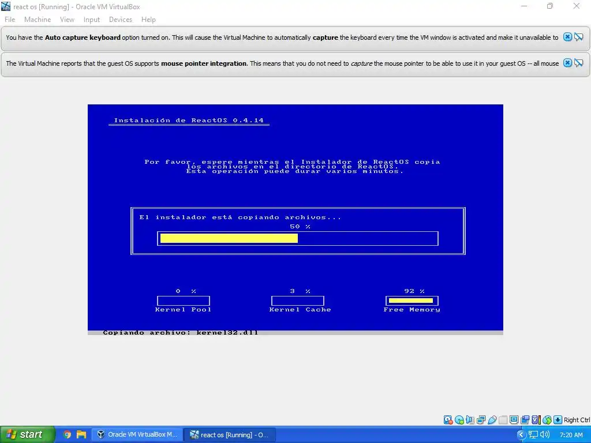Click the network connection tray icon
Image resolution: width=591 pixels, height=443 pixels.
(x=533, y=434)
